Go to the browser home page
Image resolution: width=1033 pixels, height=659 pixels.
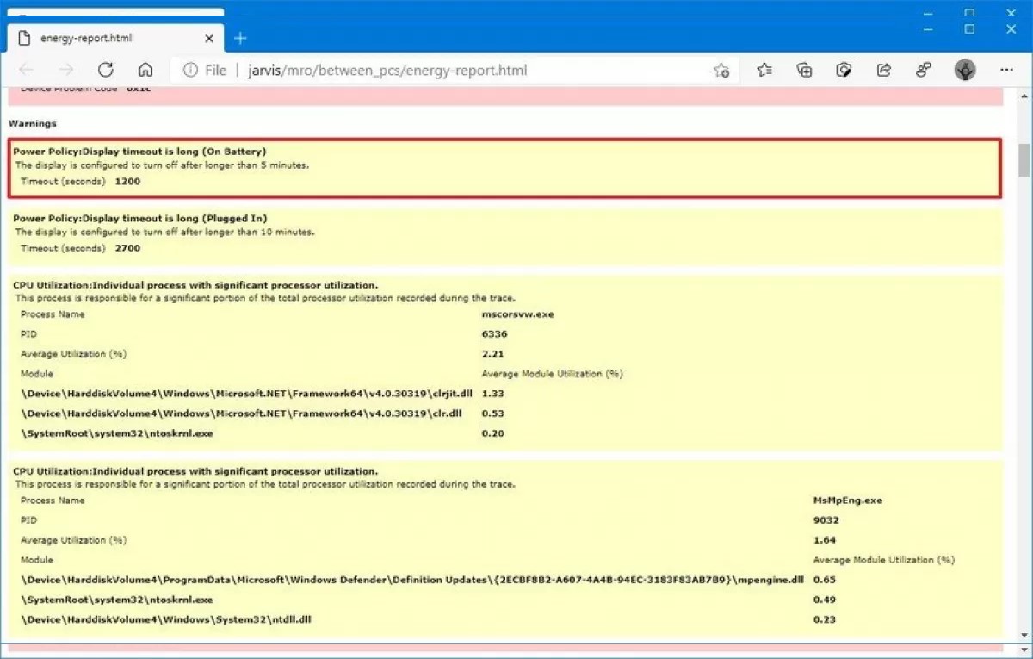[x=145, y=70]
